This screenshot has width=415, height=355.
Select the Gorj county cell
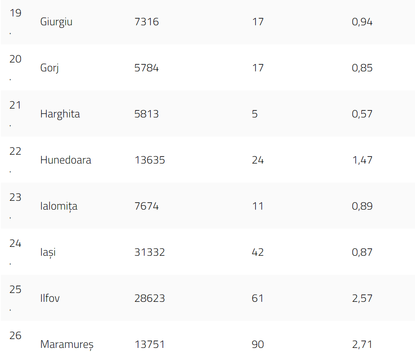point(49,68)
